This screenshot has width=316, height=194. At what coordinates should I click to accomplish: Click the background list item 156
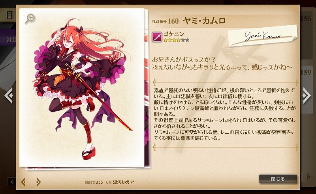click(x=306, y=19)
